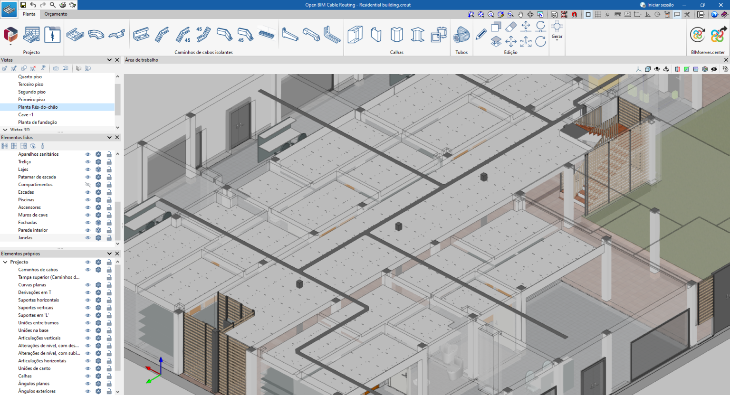
Task: Collapse the Projecto tree node
Action: coord(5,262)
